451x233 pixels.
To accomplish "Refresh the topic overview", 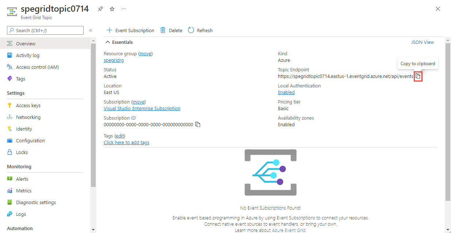I will (200, 30).
